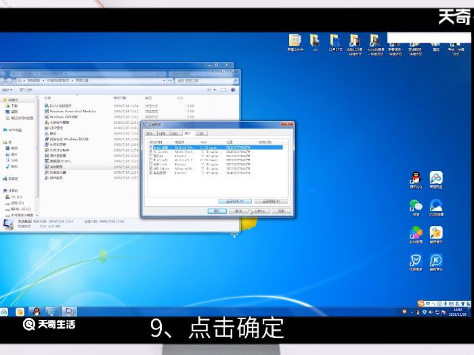This screenshot has width=474, height=355.
Task: Sort by the 修改日期 column header
Action: click(120, 98)
